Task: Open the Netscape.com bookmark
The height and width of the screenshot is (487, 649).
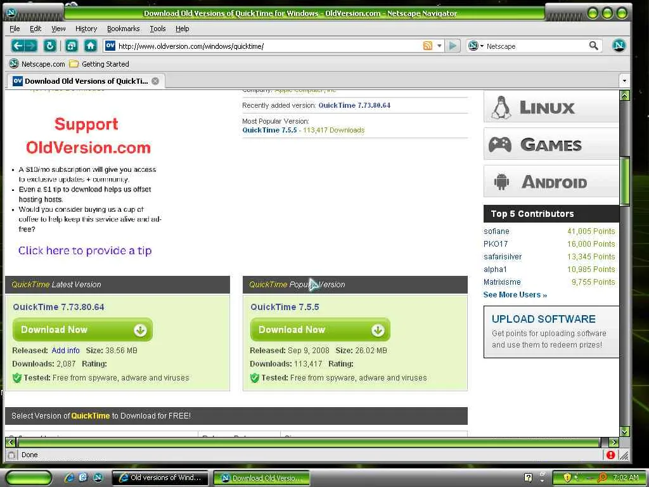Action: point(37,64)
